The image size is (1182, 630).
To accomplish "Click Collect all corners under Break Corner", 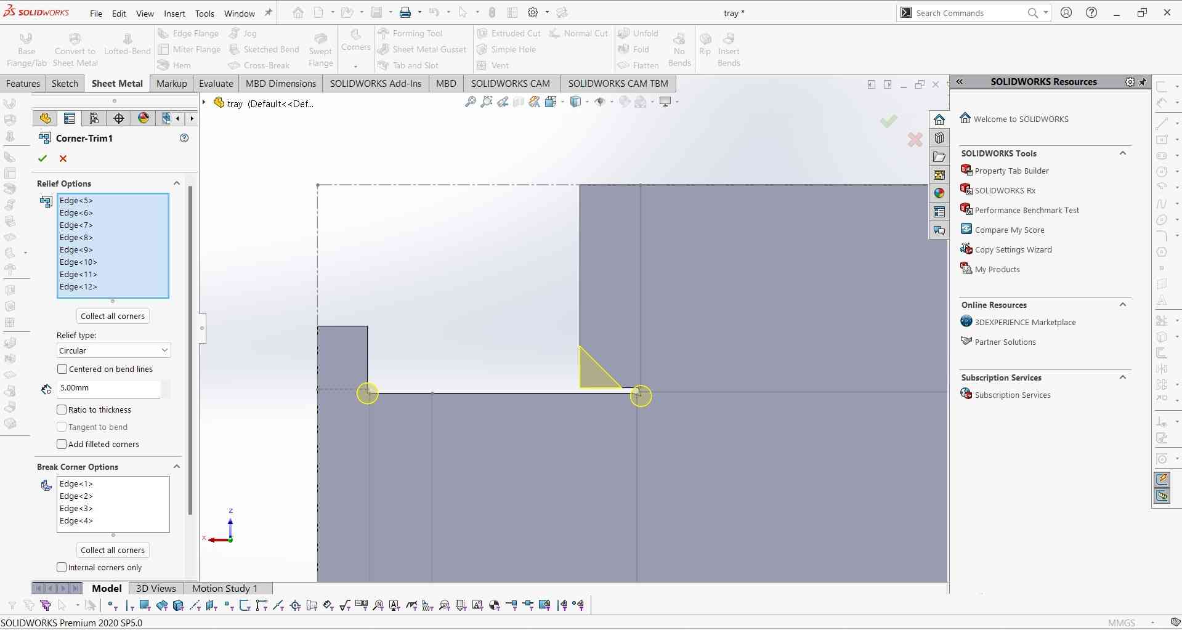I will click(x=113, y=550).
